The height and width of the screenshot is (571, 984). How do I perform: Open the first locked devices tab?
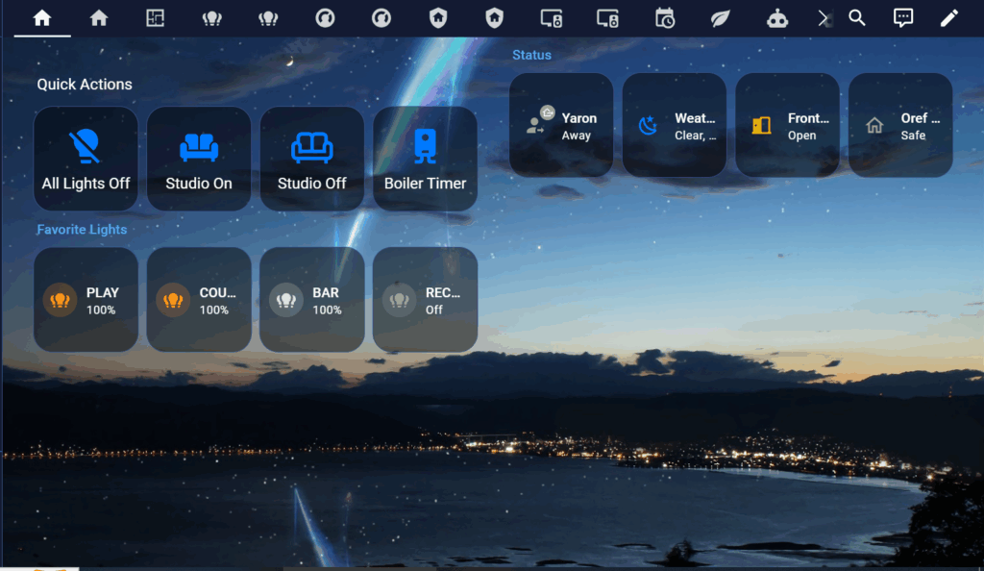coord(551,18)
